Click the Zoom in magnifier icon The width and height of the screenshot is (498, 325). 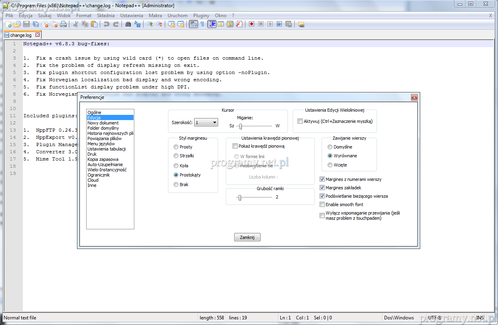pyautogui.click(x=150, y=24)
